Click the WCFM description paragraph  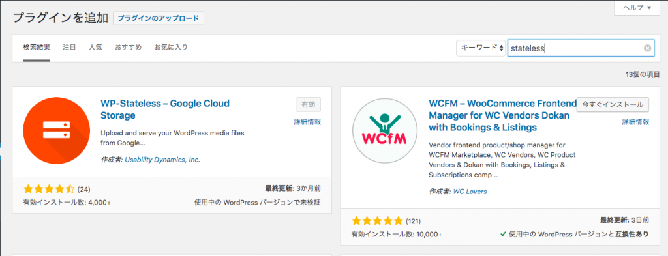pyautogui.click(x=502, y=160)
